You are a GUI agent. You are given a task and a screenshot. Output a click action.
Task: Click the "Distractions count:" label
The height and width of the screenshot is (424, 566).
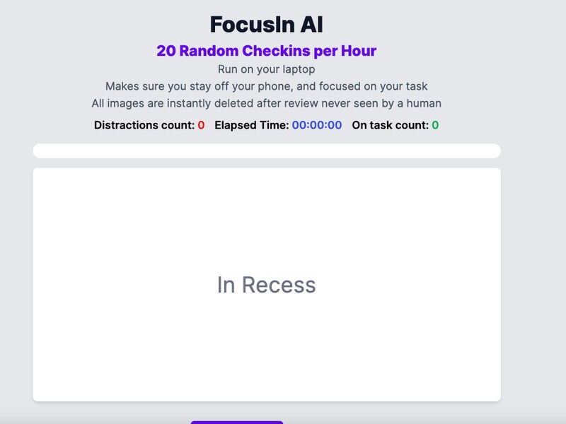click(x=144, y=125)
